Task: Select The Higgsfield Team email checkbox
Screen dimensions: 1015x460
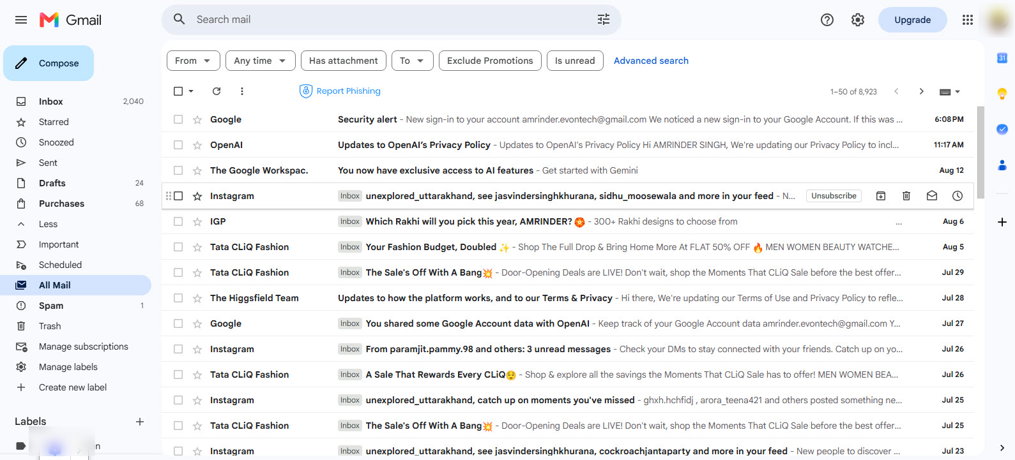Action: [x=178, y=298]
